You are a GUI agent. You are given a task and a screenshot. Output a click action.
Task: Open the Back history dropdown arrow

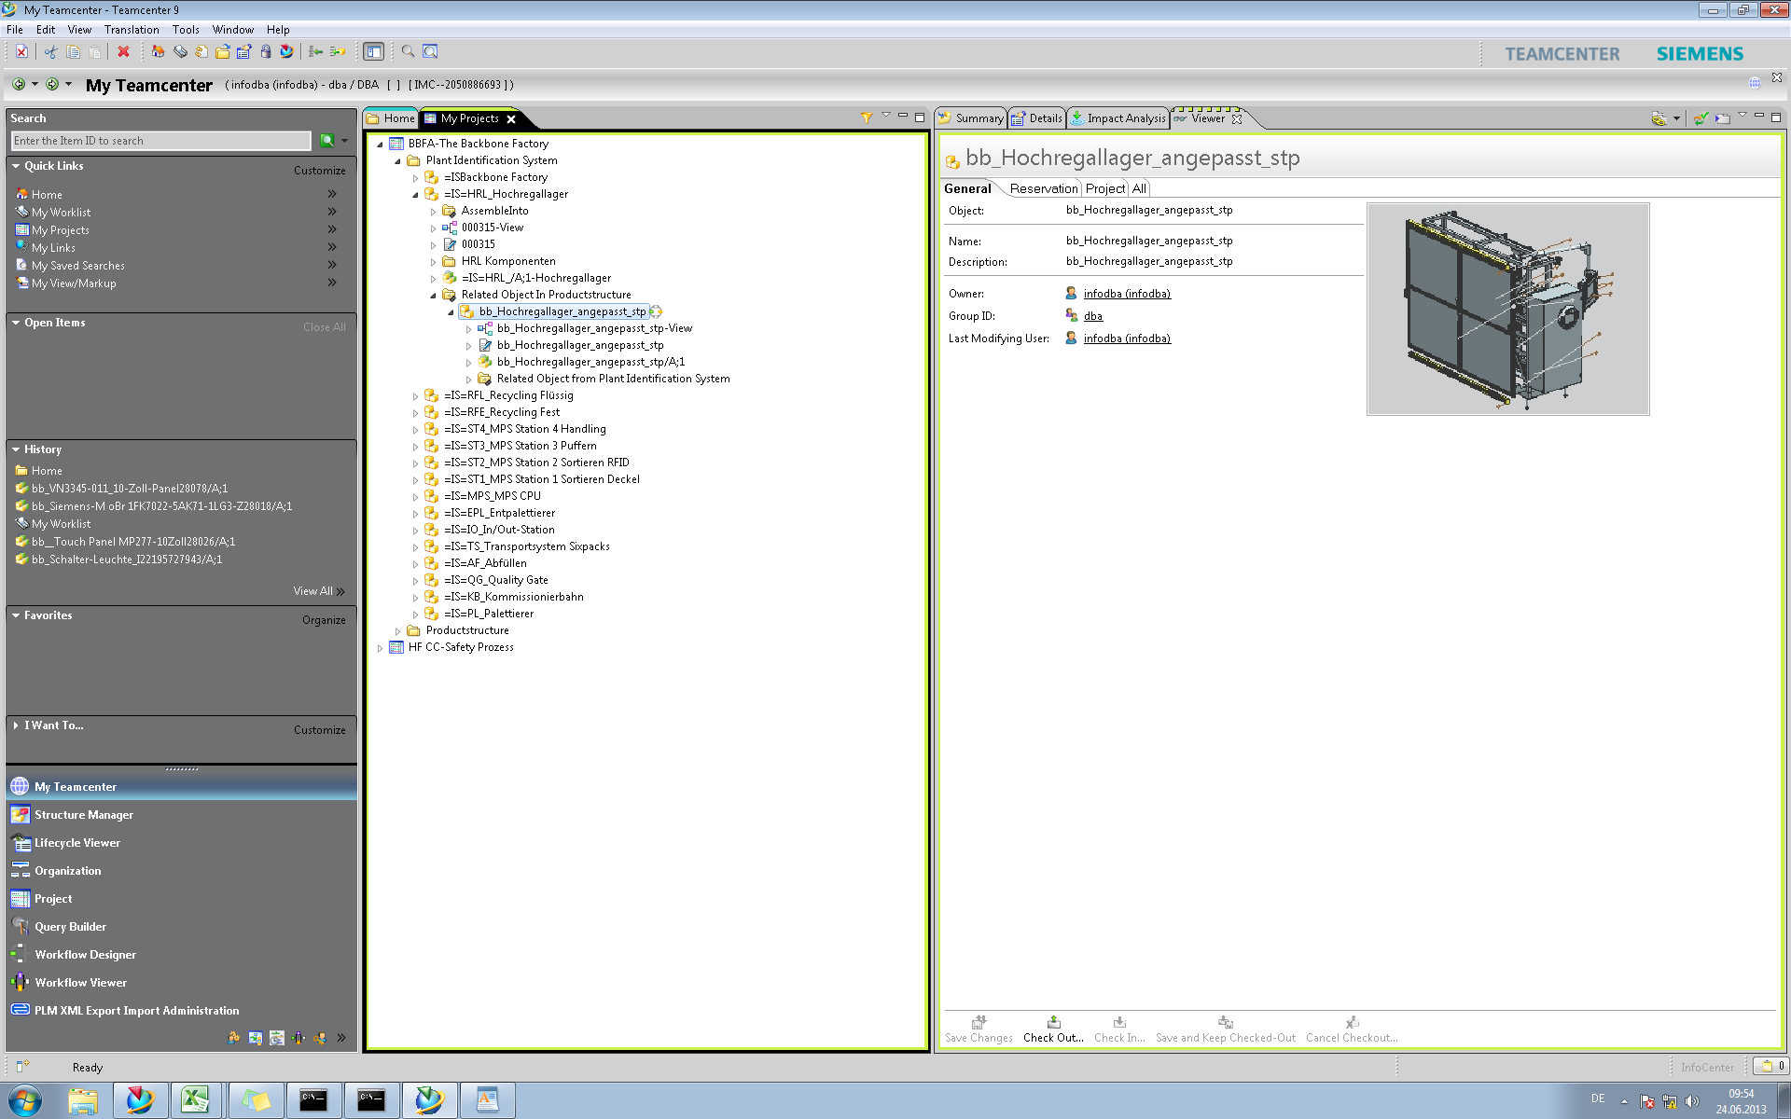(x=35, y=84)
